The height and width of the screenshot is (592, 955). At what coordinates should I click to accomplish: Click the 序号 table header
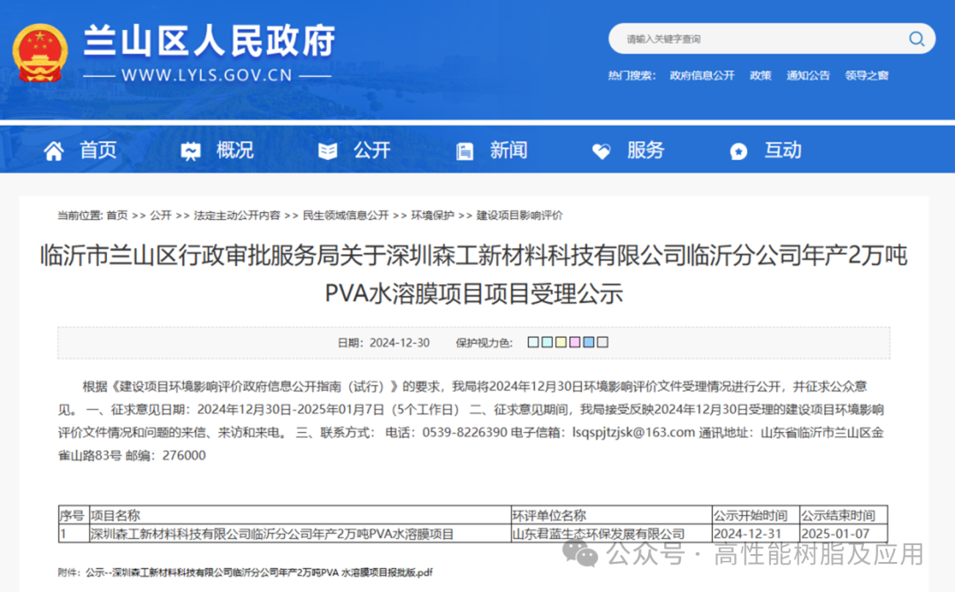point(72,515)
